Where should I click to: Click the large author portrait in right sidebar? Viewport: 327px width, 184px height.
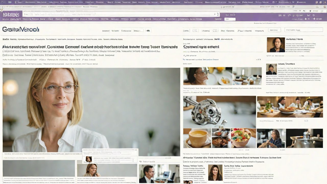(x=276, y=45)
